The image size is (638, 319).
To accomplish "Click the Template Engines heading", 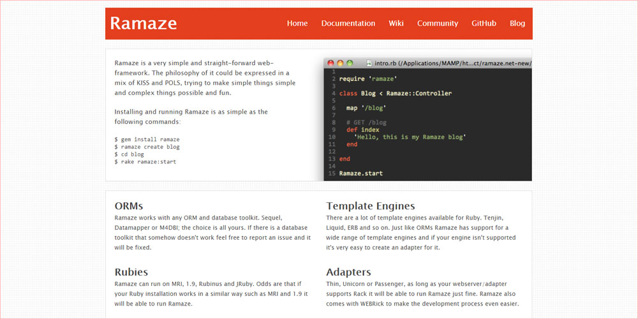I will pyautogui.click(x=370, y=205).
